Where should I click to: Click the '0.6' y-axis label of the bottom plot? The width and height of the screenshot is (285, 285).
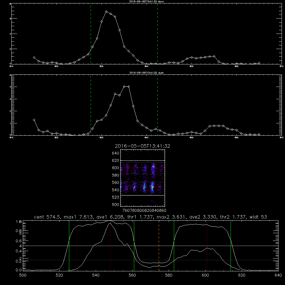click(x=19, y=241)
